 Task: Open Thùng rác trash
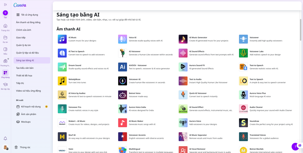(25, 147)
